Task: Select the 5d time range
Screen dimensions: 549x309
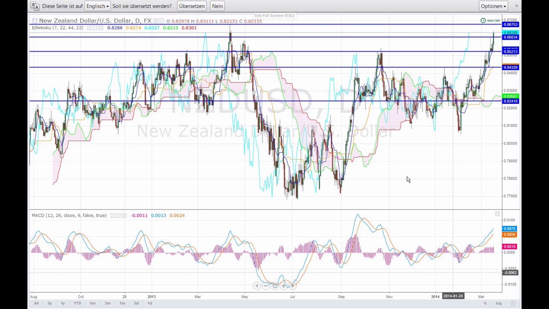Action: pyautogui.click(x=136, y=303)
